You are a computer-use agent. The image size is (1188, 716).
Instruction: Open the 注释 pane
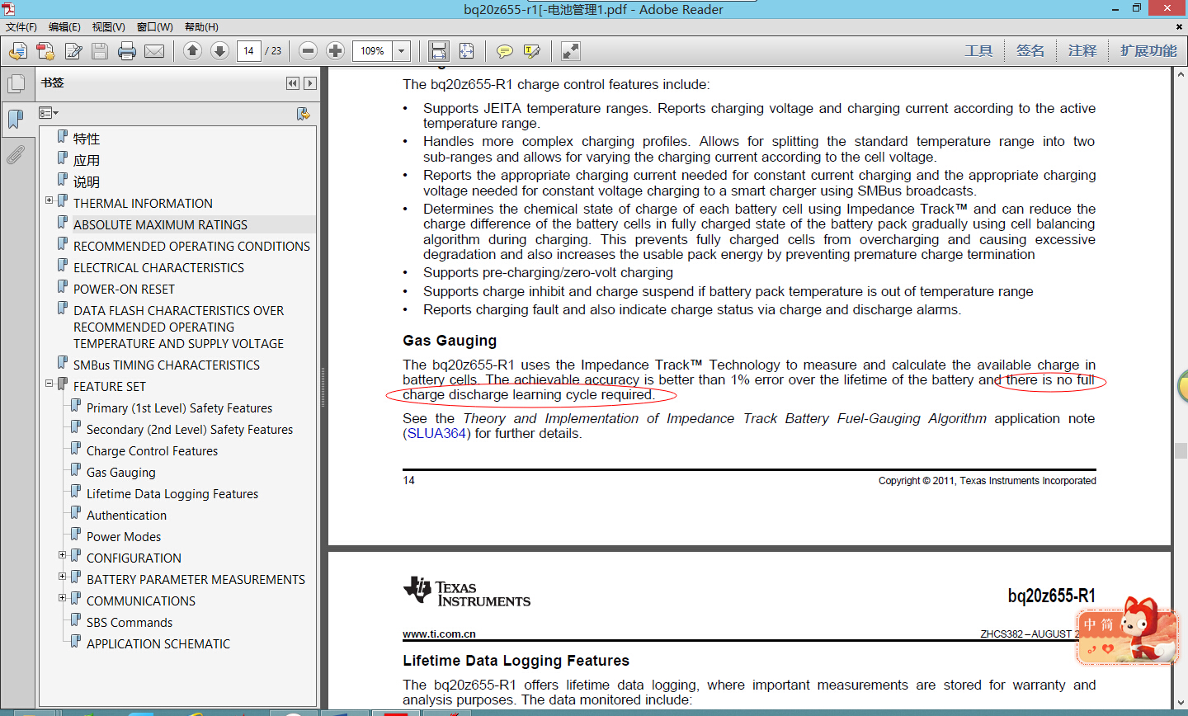click(x=1082, y=51)
